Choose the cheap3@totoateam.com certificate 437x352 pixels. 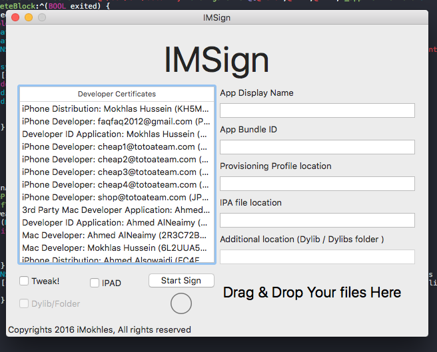pos(117,172)
